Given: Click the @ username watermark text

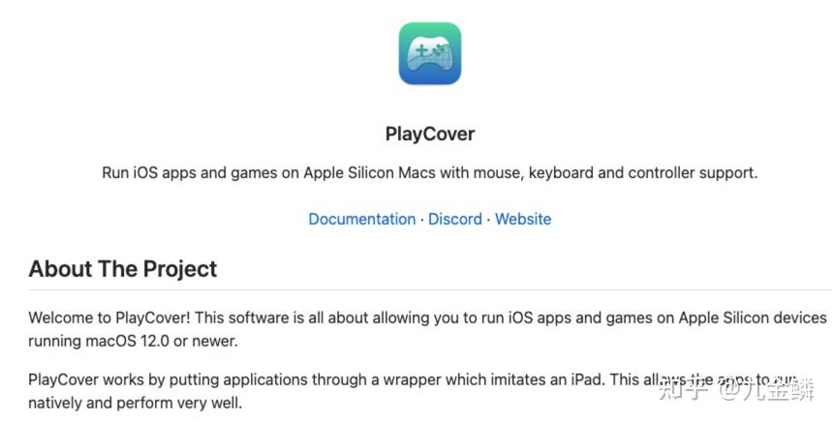Looking at the screenshot, I should pyautogui.click(x=766, y=390).
